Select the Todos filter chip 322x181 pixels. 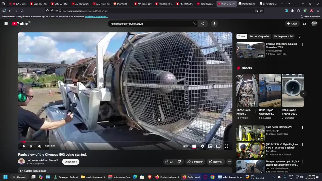click(x=242, y=36)
